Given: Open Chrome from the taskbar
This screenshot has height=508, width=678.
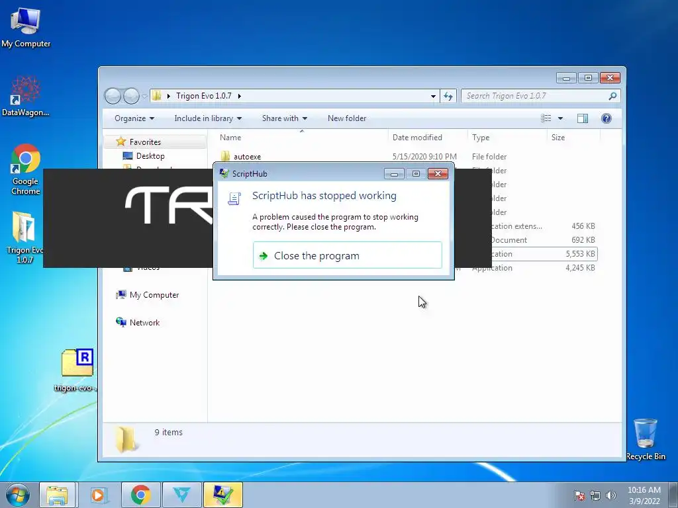Looking at the screenshot, I should [x=140, y=495].
